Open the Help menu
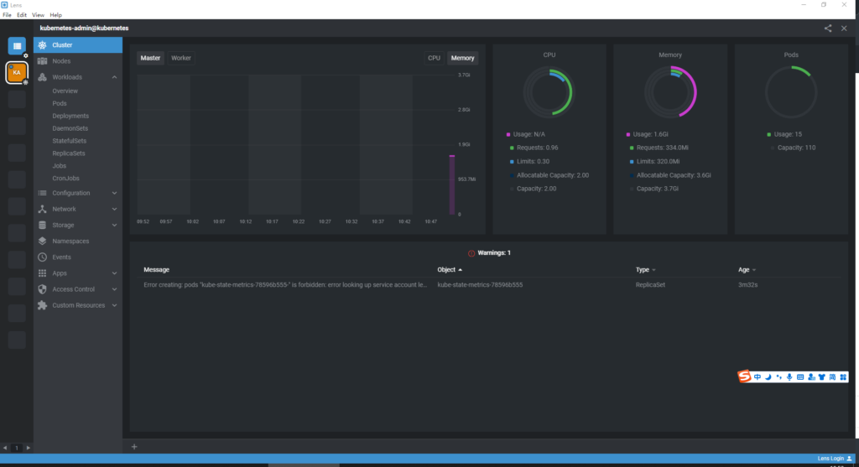859x467 pixels. tap(56, 15)
